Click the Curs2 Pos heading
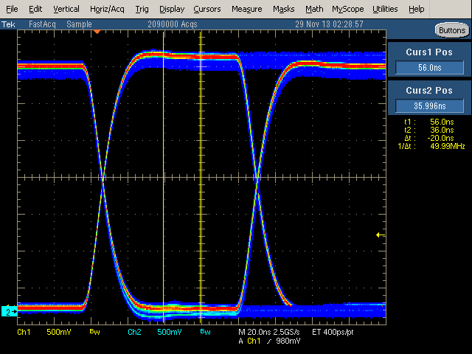 (429, 90)
